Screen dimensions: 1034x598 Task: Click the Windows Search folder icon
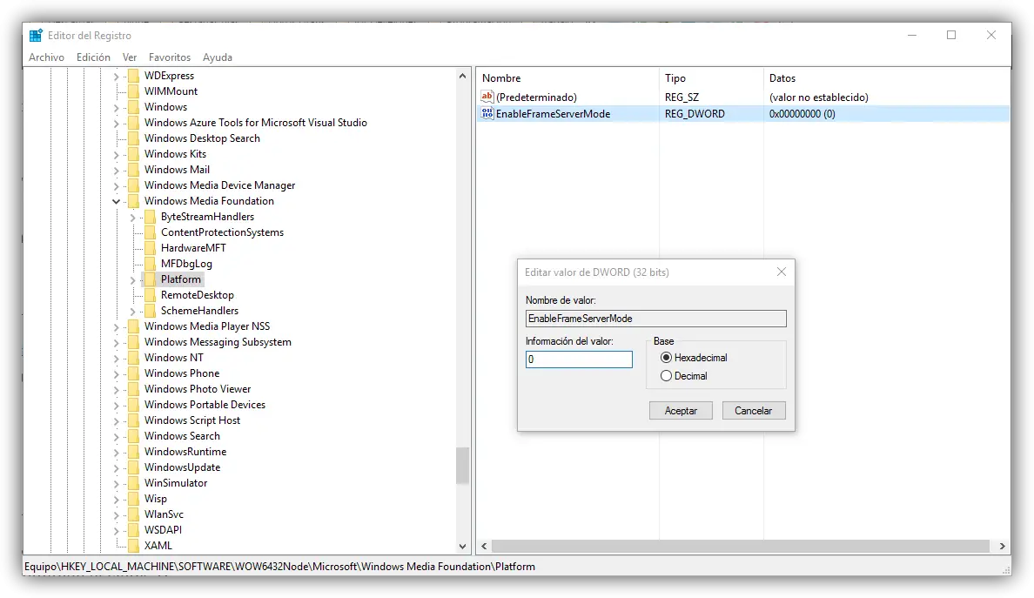tap(134, 436)
